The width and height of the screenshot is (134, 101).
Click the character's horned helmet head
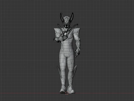click(x=67, y=20)
